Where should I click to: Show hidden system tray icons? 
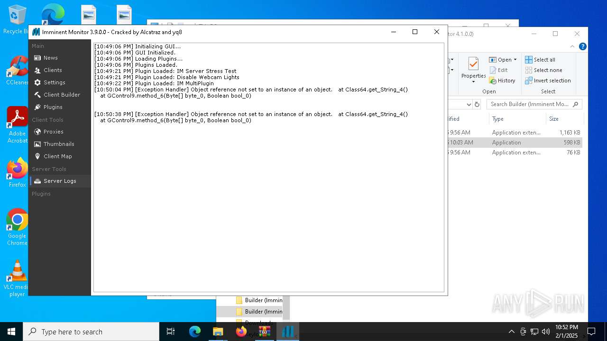coord(511,332)
